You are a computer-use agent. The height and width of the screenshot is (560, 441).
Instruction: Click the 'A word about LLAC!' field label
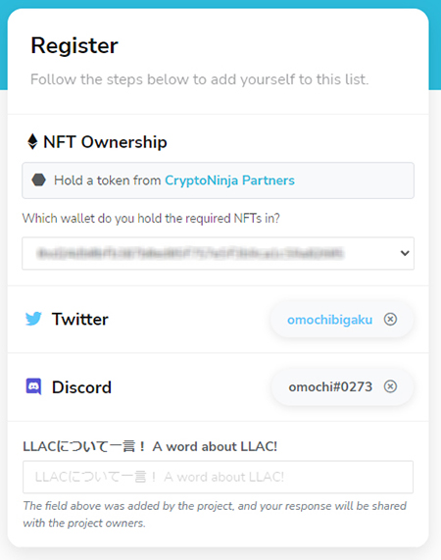150,446
